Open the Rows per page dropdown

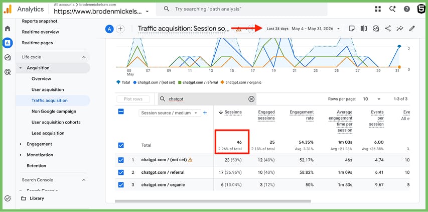371,99
